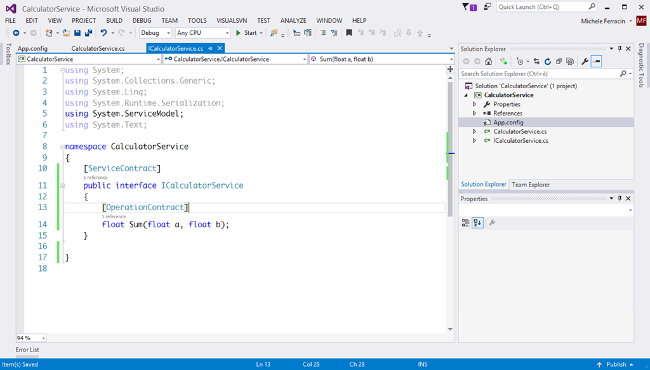
Task: Open the Any CPU platform dropdown
Action: coord(202,33)
